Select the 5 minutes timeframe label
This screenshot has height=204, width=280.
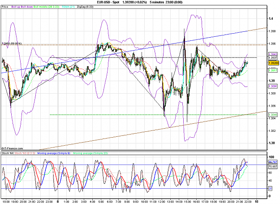[x=157, y=2]
